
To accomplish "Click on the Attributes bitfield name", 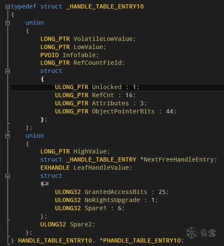I will pos(110,104).
